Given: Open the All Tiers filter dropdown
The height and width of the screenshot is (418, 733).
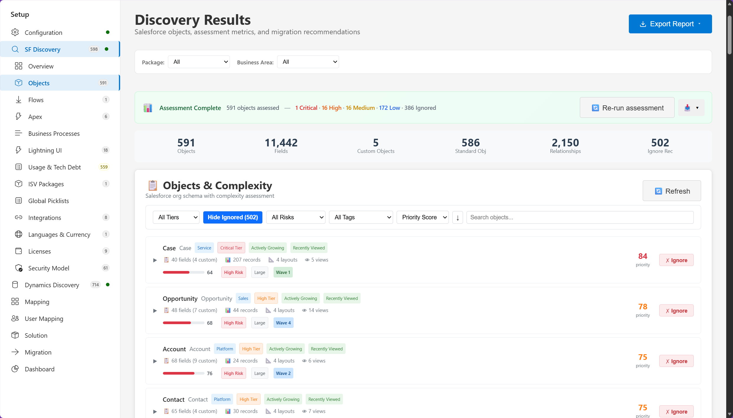Looking at the screenshot, I should tap(176, 217).
